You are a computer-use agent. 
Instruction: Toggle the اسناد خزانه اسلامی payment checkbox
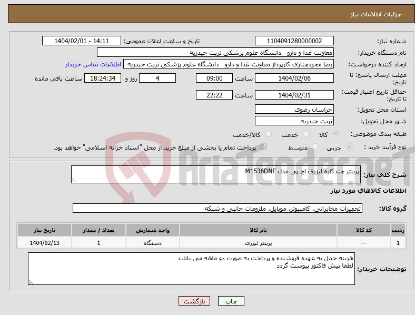pos(263,146)
